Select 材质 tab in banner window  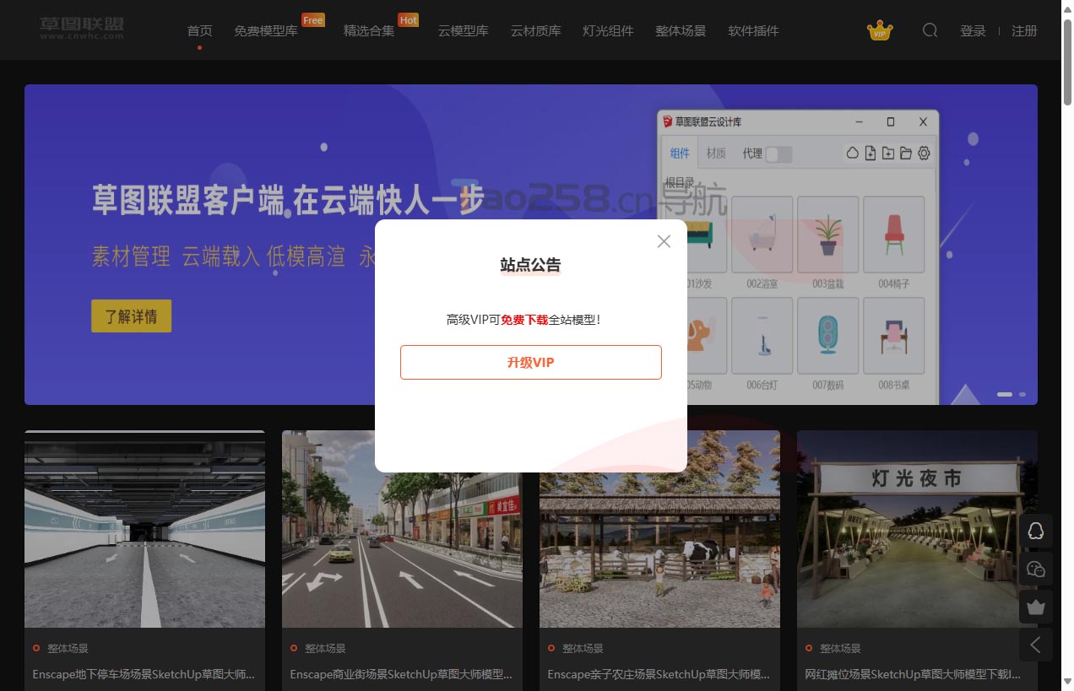click(x=716, y=154)
